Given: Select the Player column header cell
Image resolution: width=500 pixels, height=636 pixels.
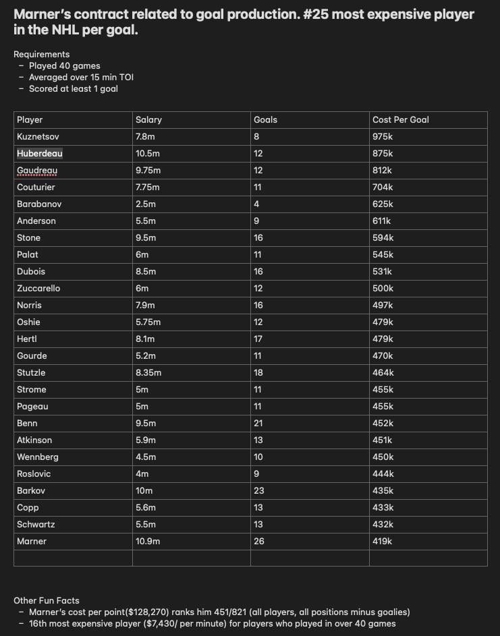Looking at the screenshot, I should pos(73,120).
